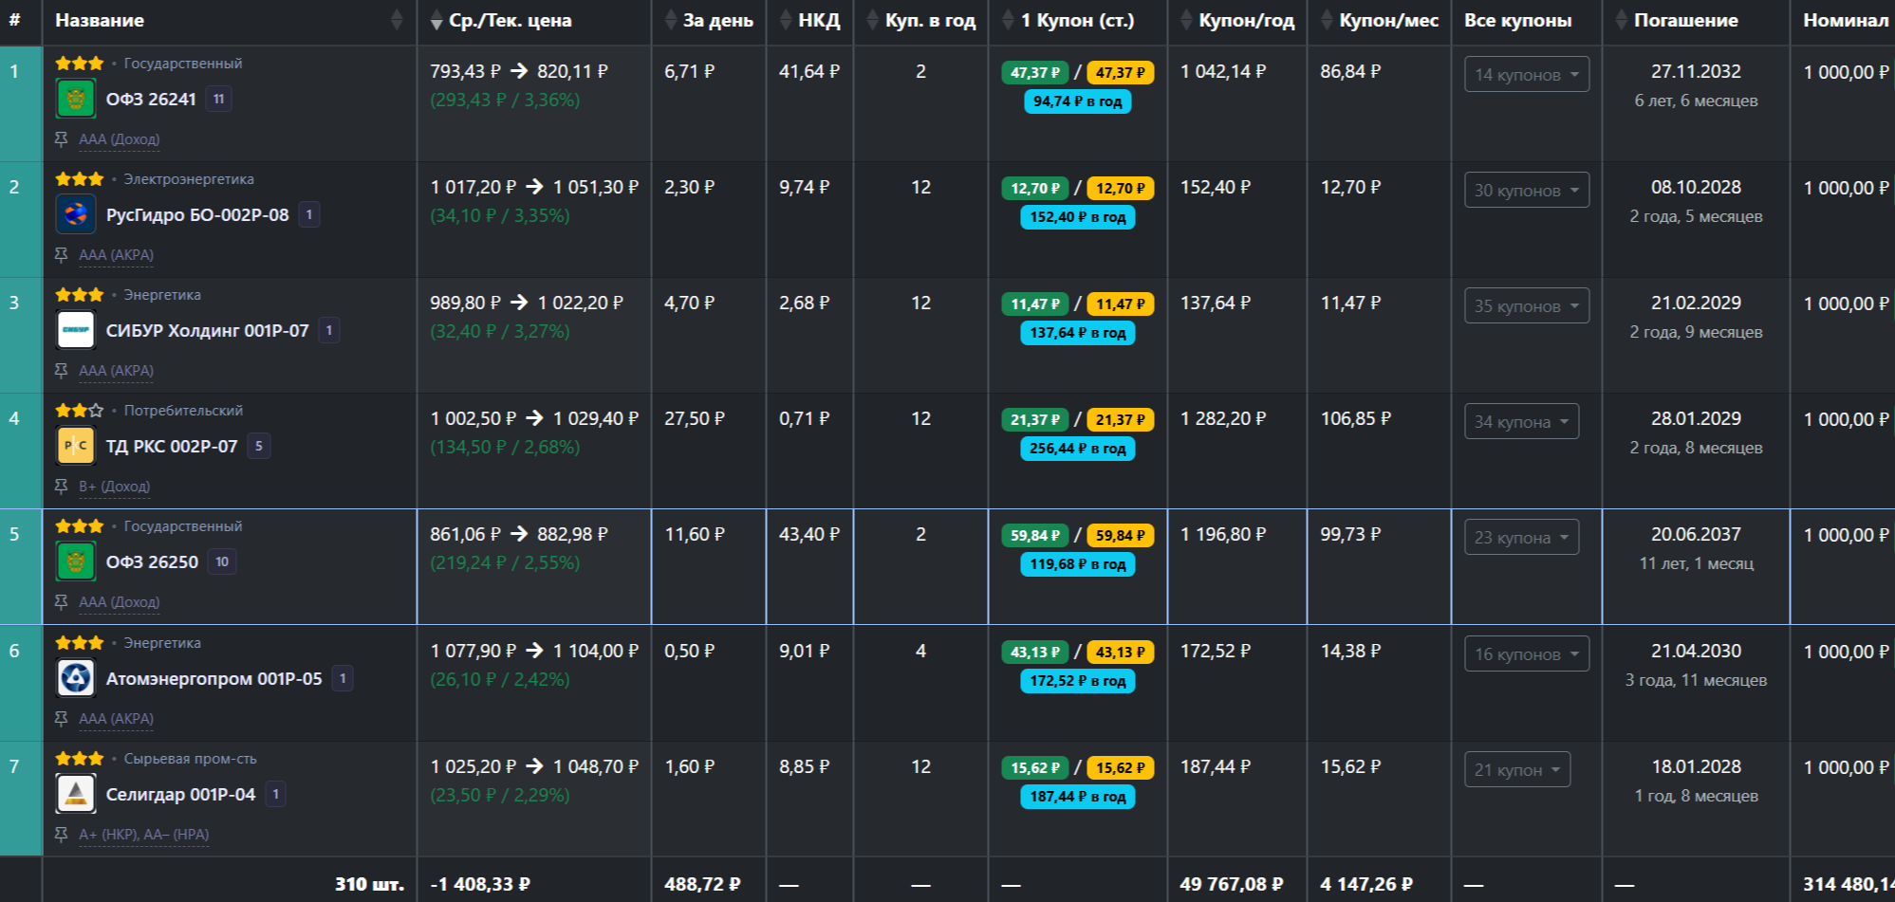
Task: Click the # column header
Action: point(14,20)
